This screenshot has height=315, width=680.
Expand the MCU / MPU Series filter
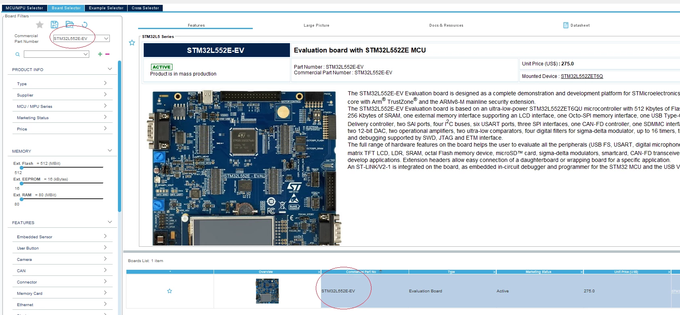pyautogui.click(x=105, y=106)
